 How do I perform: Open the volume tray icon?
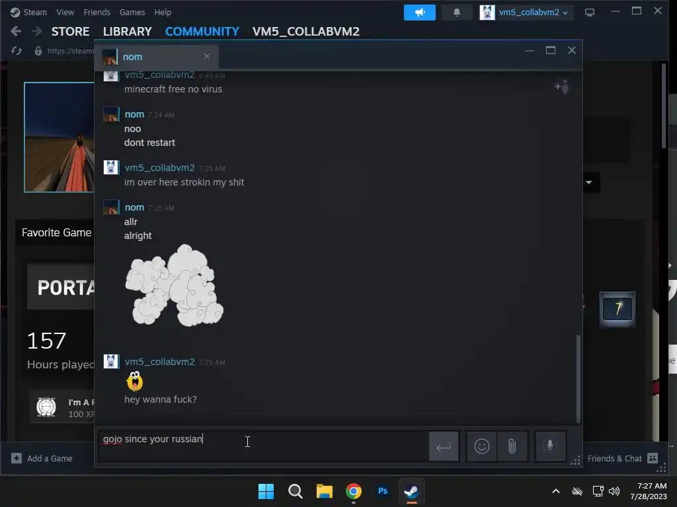(x=614, y=491)
